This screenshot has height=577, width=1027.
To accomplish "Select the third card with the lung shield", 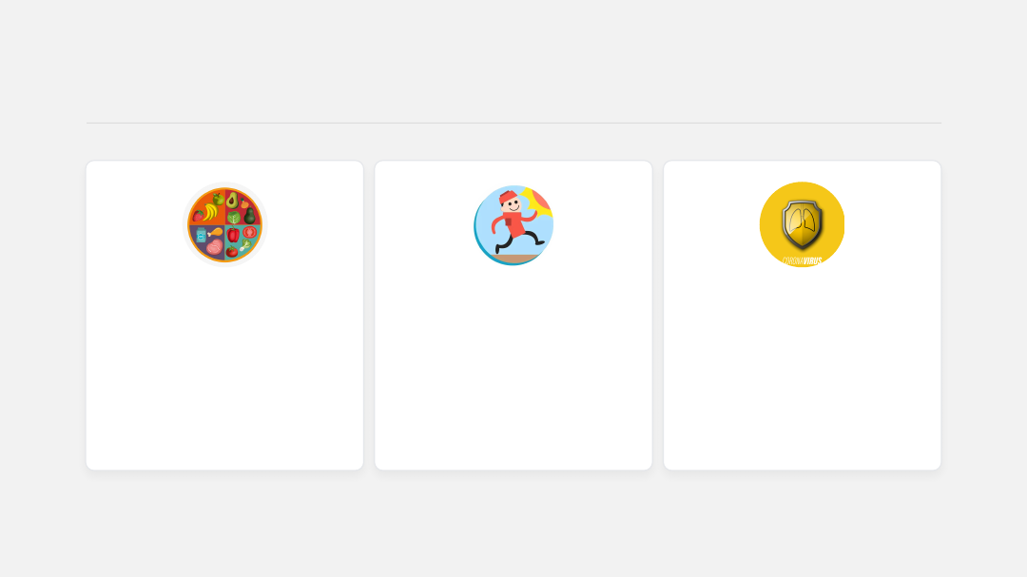I will 803,315.
